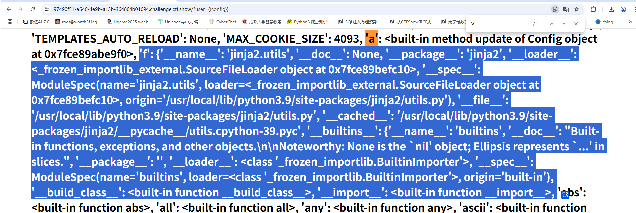
Task: Open the Extensions puzzle icon
Action: [x=593, y=9]
